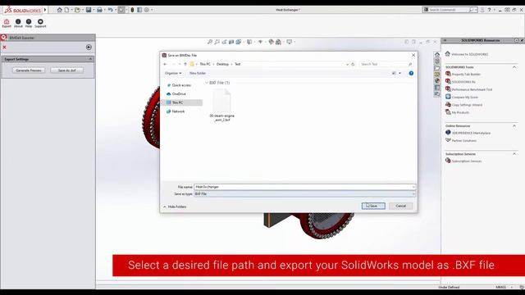Expand the SolidWorks menu arrow beside the logo

point(45,10)
